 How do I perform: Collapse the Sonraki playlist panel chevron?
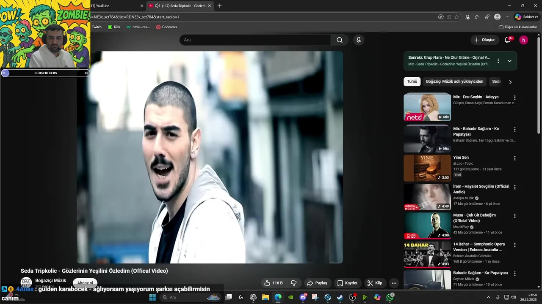(x=509, y=61)
